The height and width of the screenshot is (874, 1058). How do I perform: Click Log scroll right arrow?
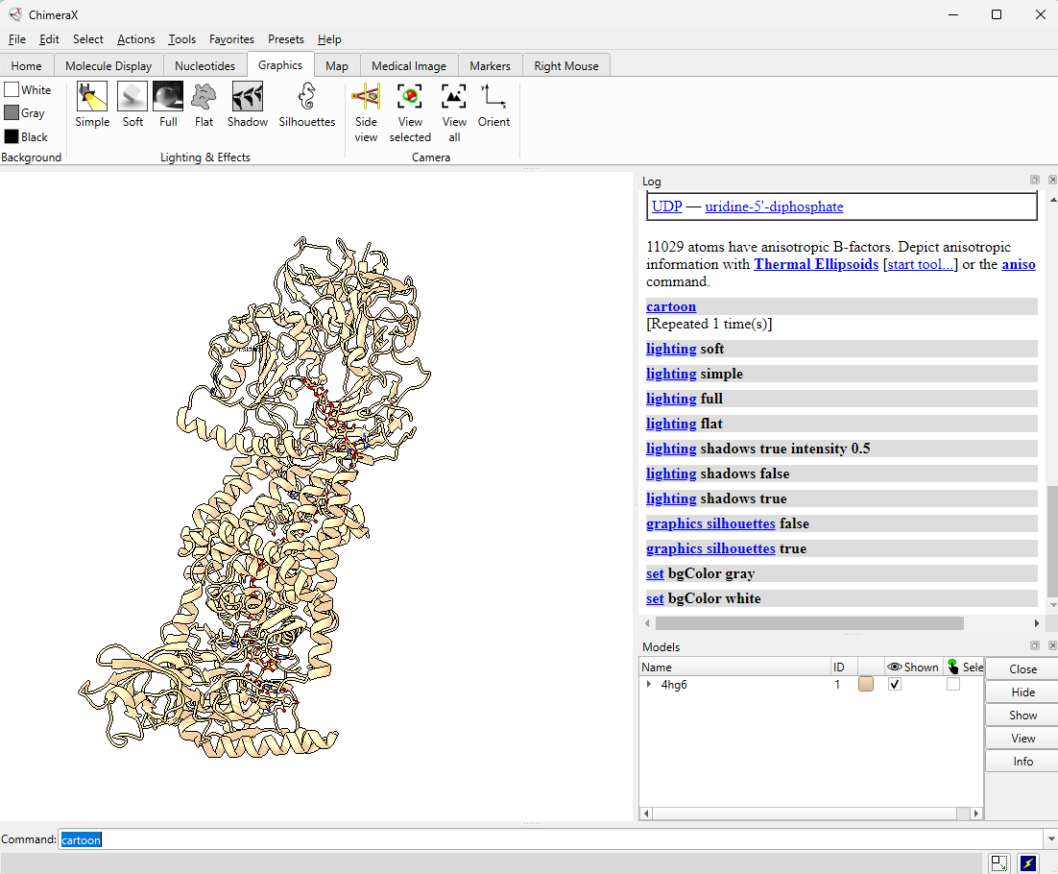coord(1037,623)
